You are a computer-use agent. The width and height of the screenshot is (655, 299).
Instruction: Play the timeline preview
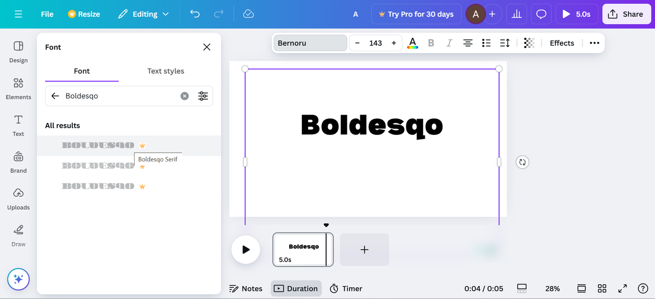246,249
